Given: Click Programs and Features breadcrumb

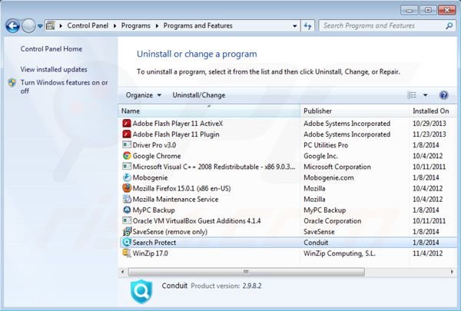Looking at the screenshot, I should (198, 26).
